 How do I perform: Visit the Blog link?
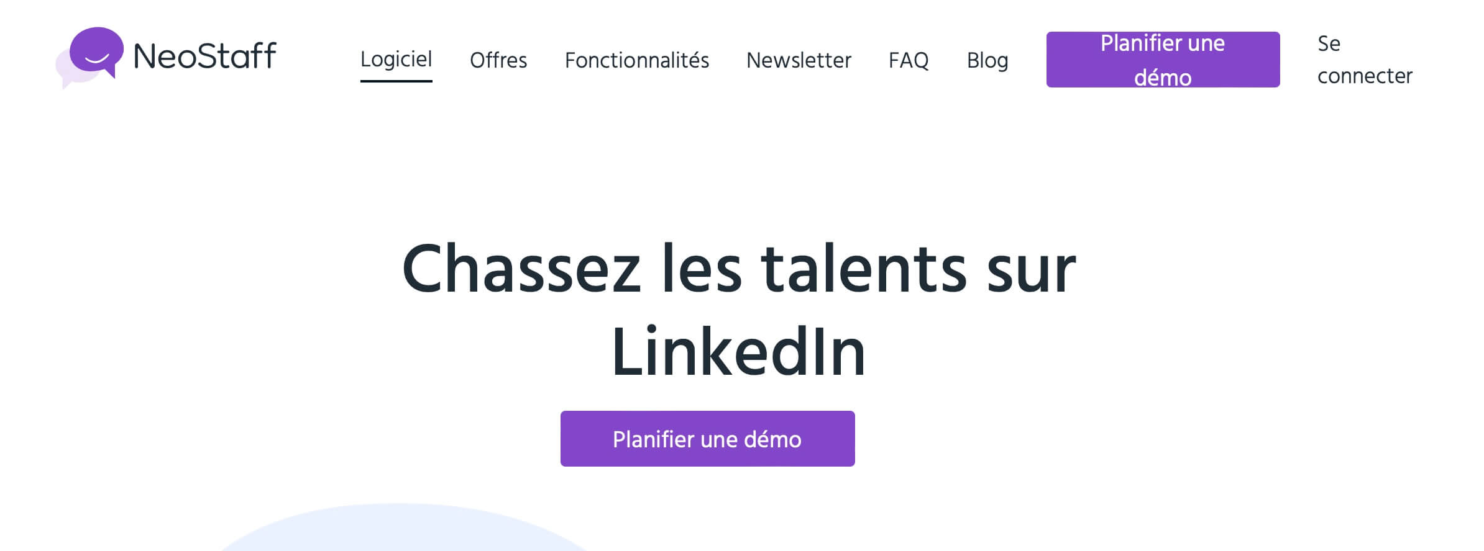(987, 61)
